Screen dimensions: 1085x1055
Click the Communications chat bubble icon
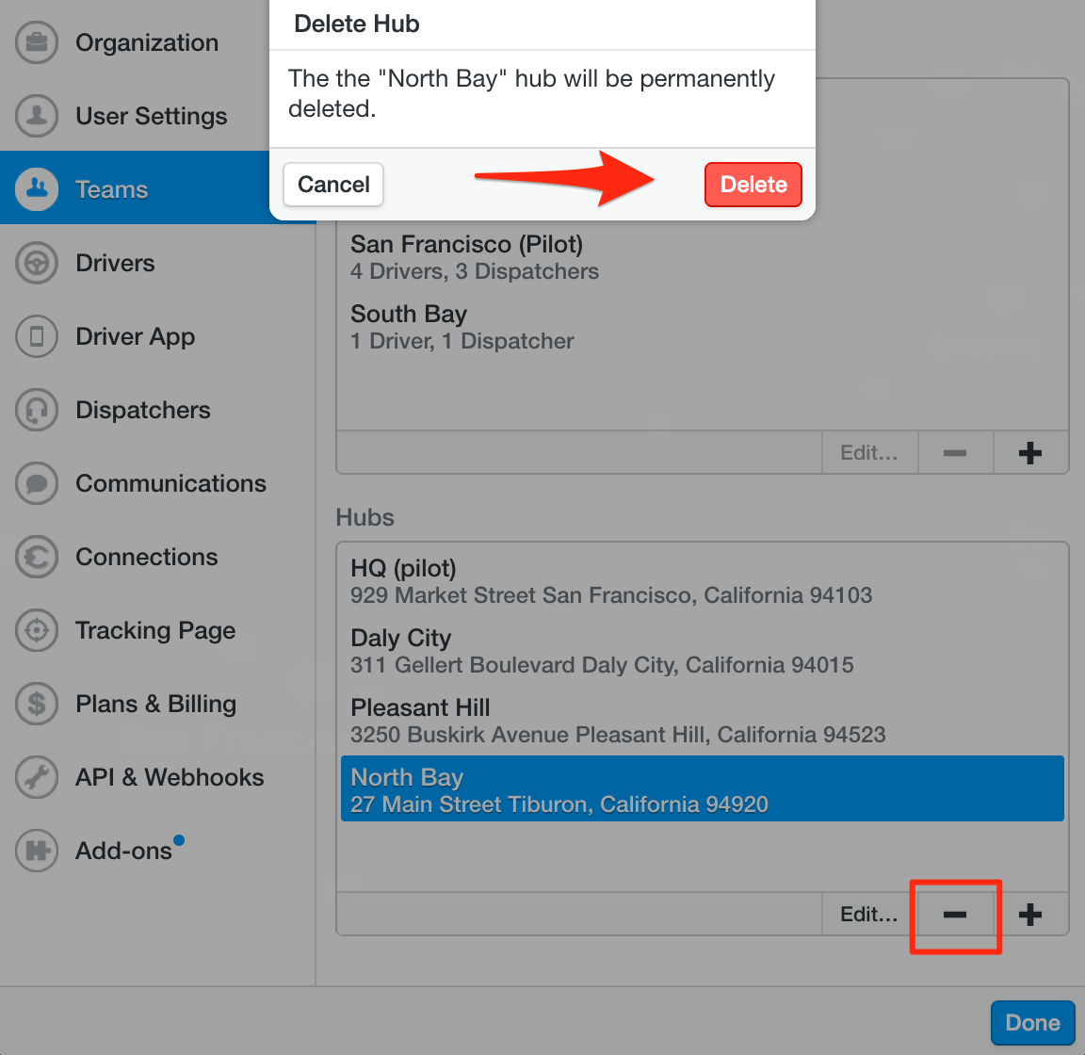pos(37,482)
